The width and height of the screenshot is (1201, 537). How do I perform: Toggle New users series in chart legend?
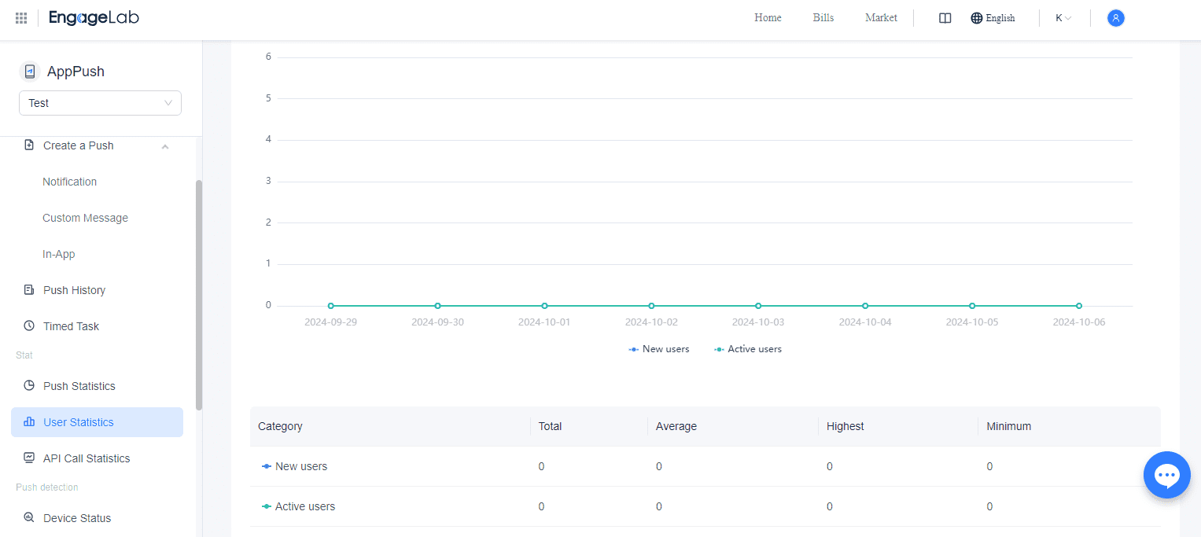(x=659, y=349)
